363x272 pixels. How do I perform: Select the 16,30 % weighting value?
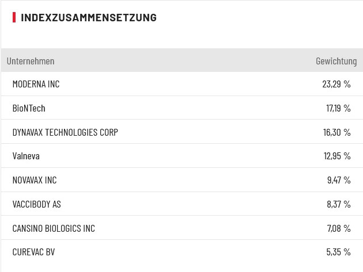[x=337, y=132]
